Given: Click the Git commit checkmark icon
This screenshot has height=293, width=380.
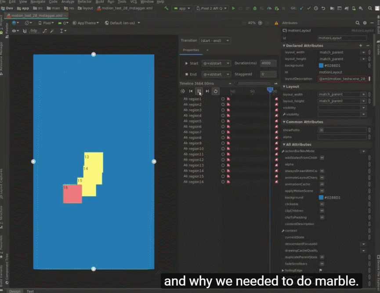Looking at the screenshot, I should [x=309, y=8].
